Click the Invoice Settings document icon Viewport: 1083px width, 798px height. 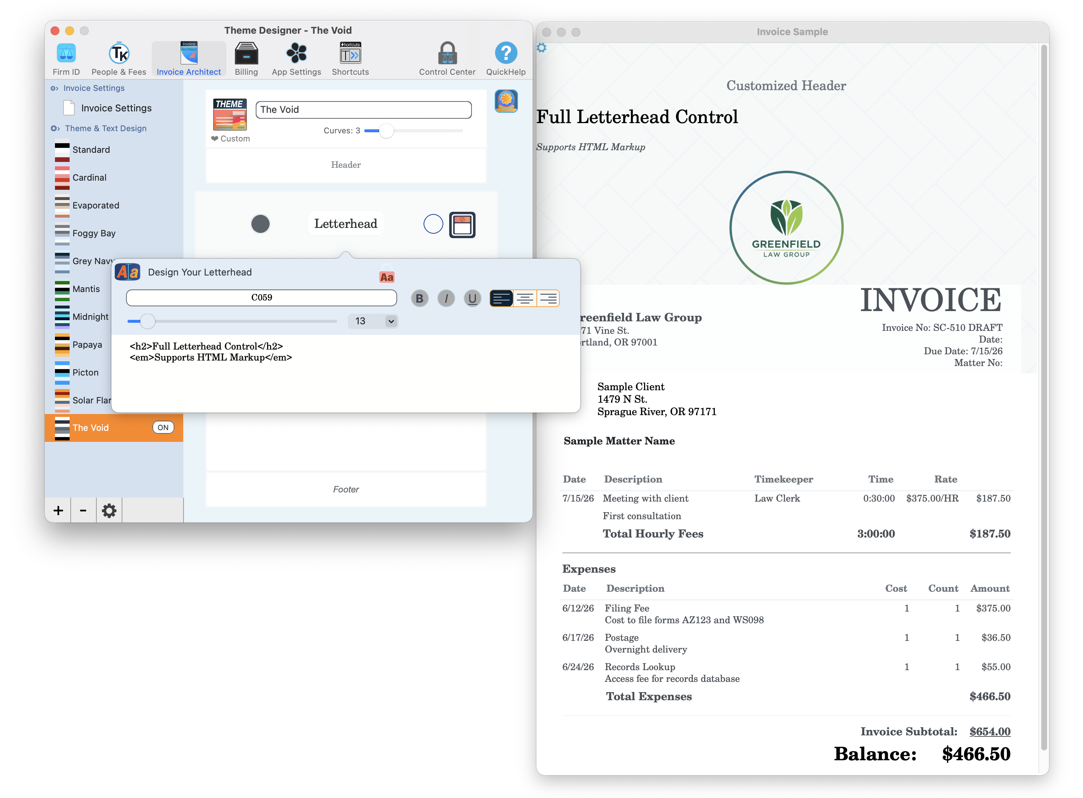click(x=69, y=108)
